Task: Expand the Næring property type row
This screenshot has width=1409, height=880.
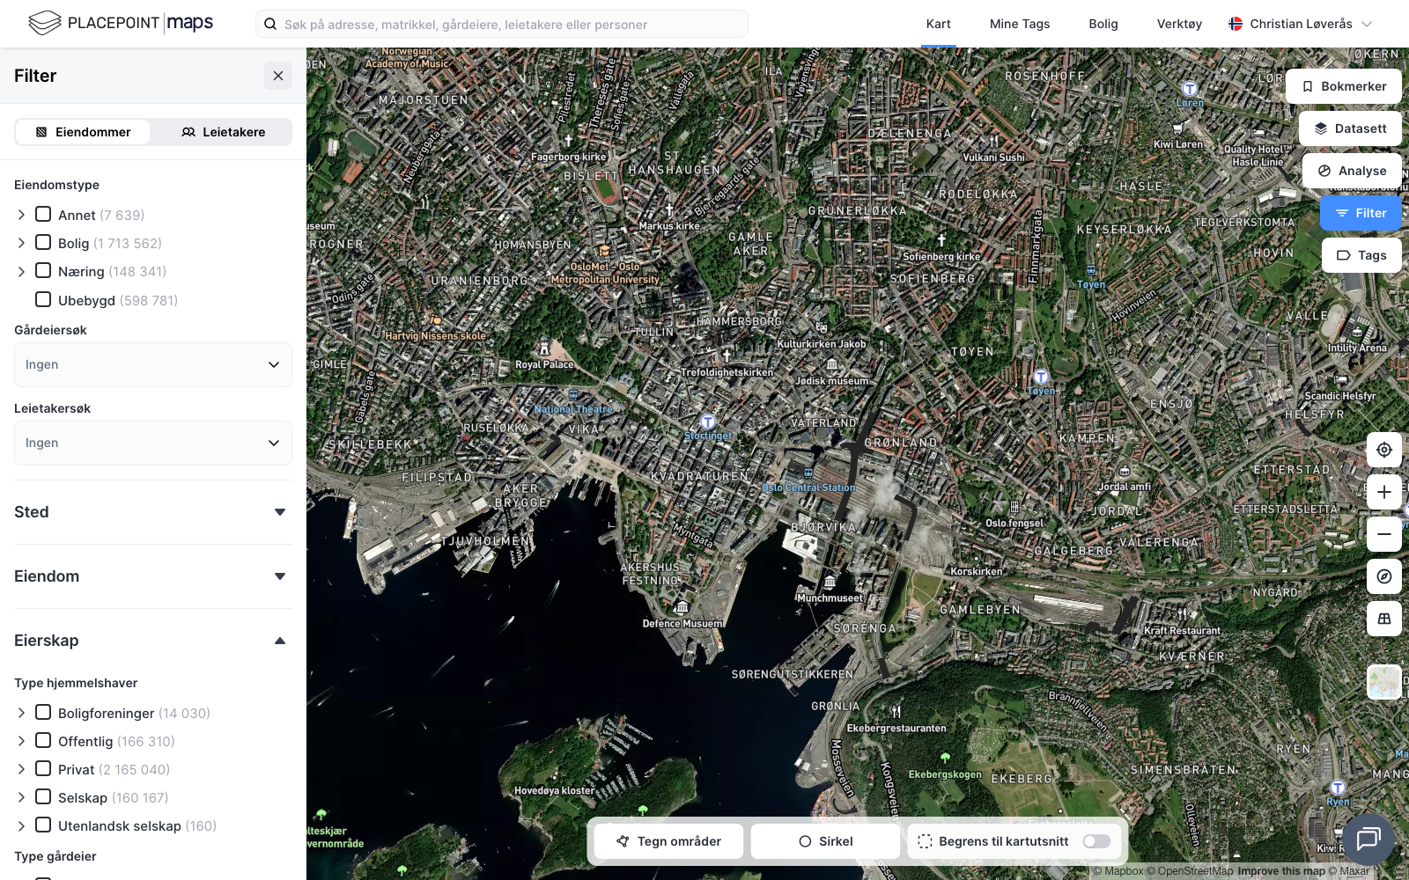Action: [21, 271]
